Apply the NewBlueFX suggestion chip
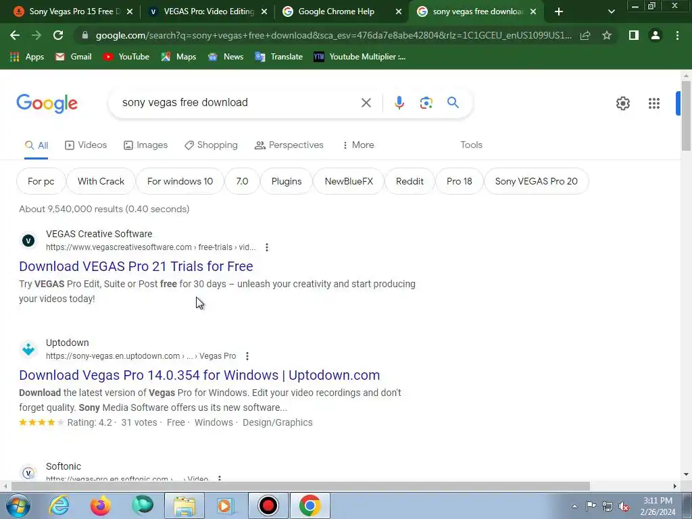Image resolution: width=692 pixels, height=519 pixels. coord(349,181)
